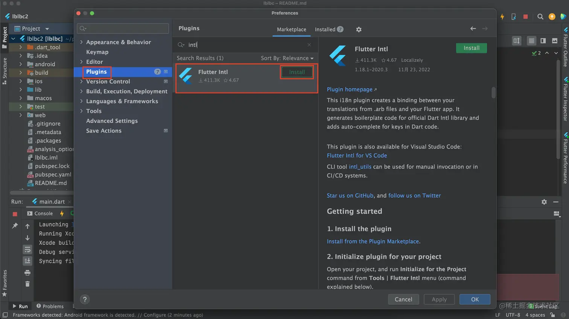Clear console with the trash icon
Image resolution: width=569 pixels, height=319 pixels.
(x=27, y=284)
